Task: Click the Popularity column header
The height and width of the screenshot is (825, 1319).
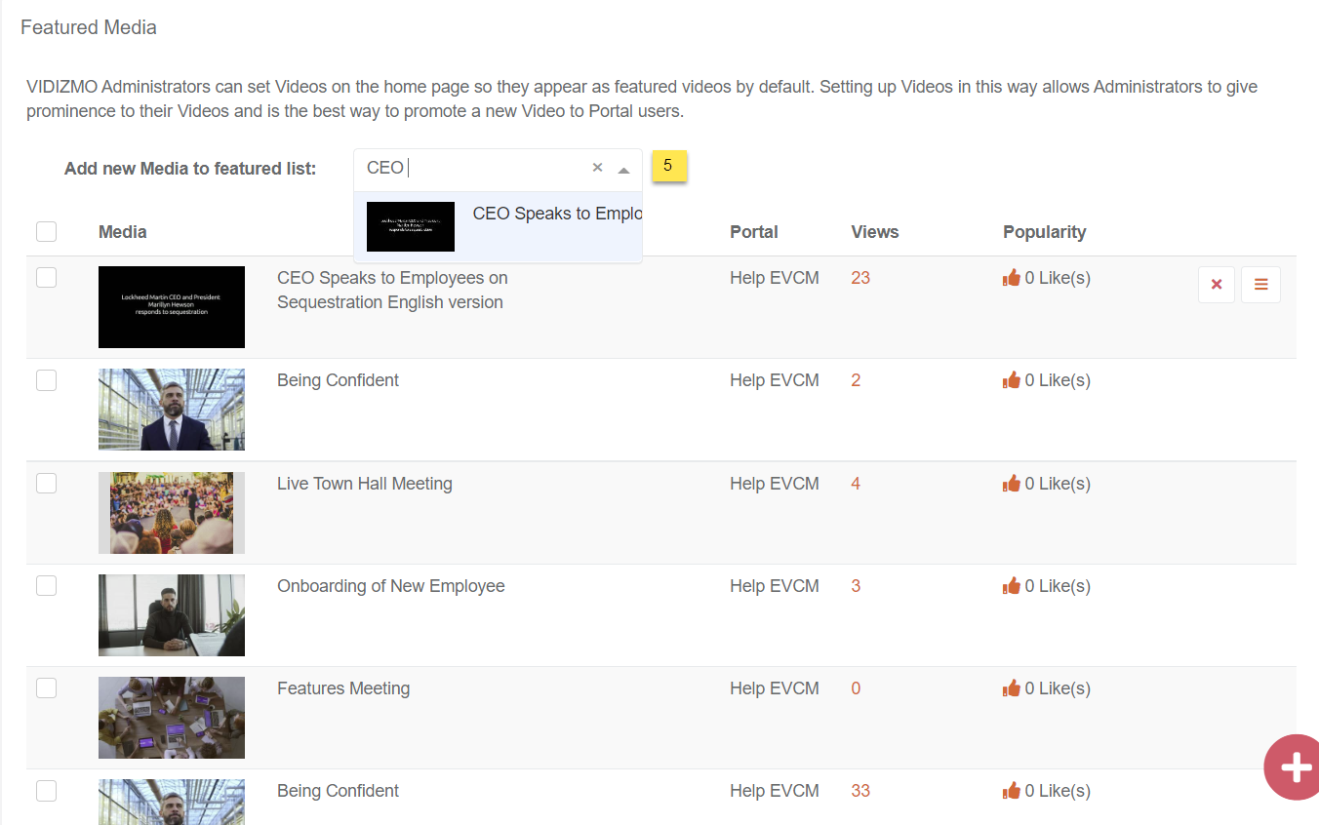Action: point(1044,232)
